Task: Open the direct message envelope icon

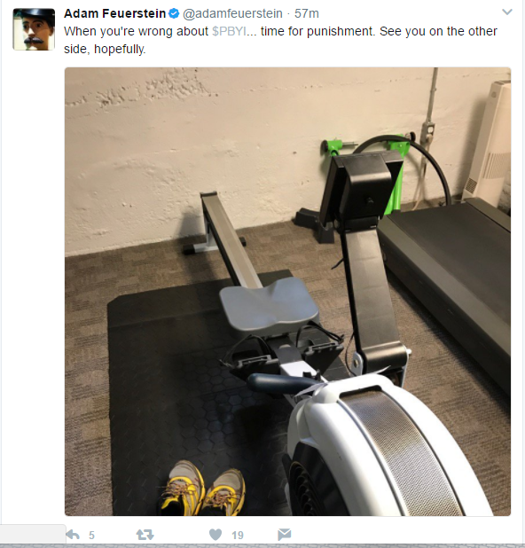Action: pyautogui.click(x=284, y=535)
